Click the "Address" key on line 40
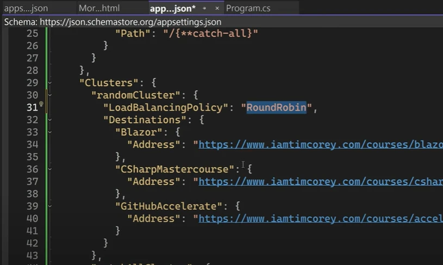The height and width of the screenshot is (265, 443). 153,219
